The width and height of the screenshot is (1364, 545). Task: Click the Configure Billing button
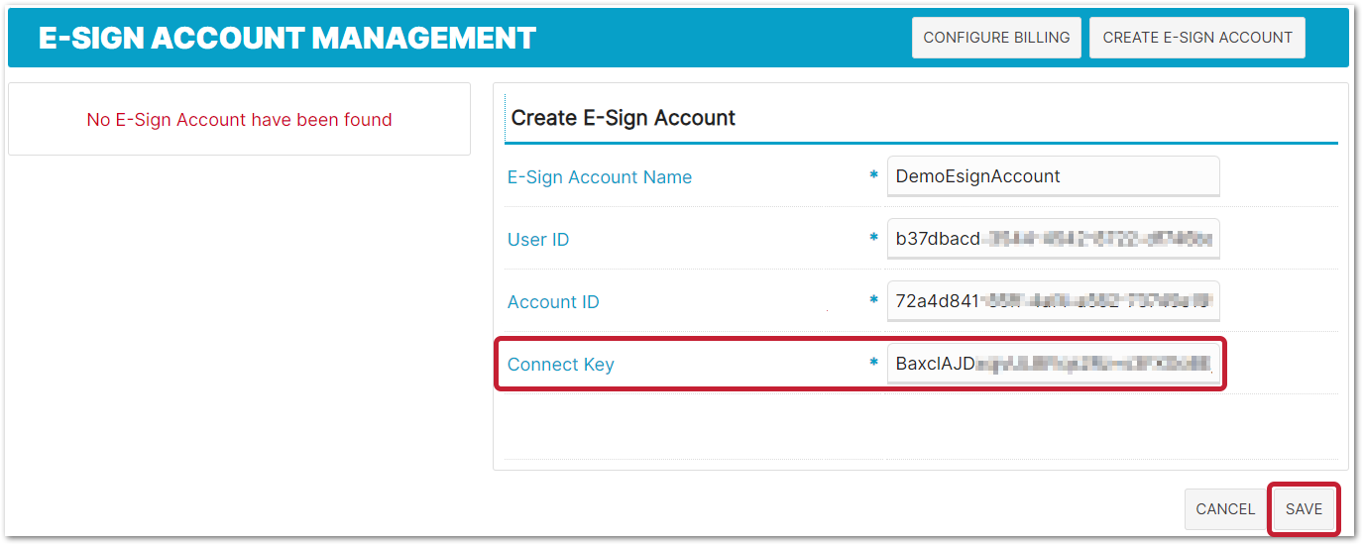996,38
